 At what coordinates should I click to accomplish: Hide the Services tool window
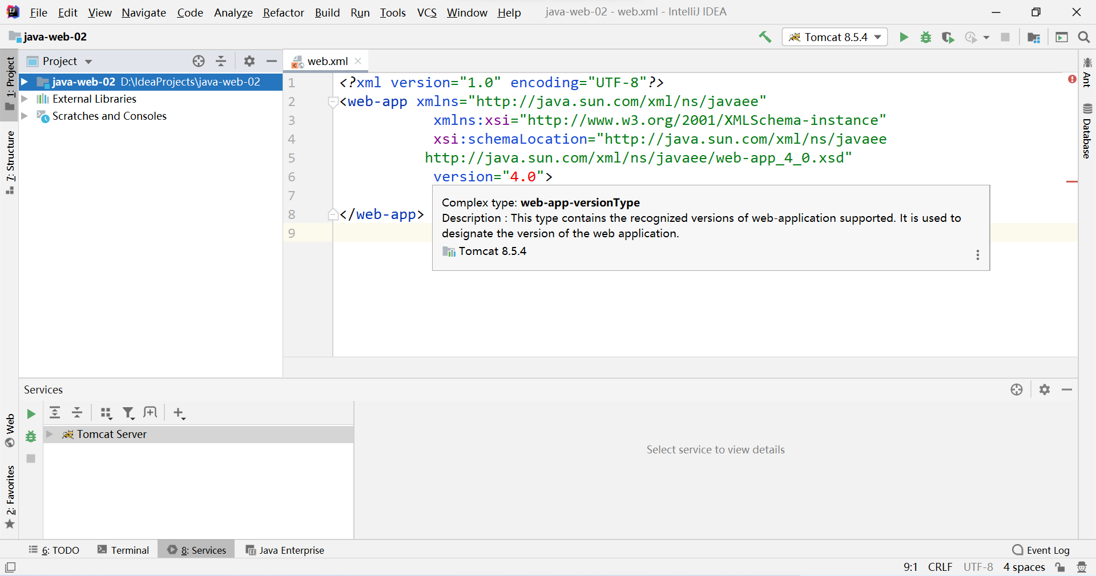point(1067,390)
